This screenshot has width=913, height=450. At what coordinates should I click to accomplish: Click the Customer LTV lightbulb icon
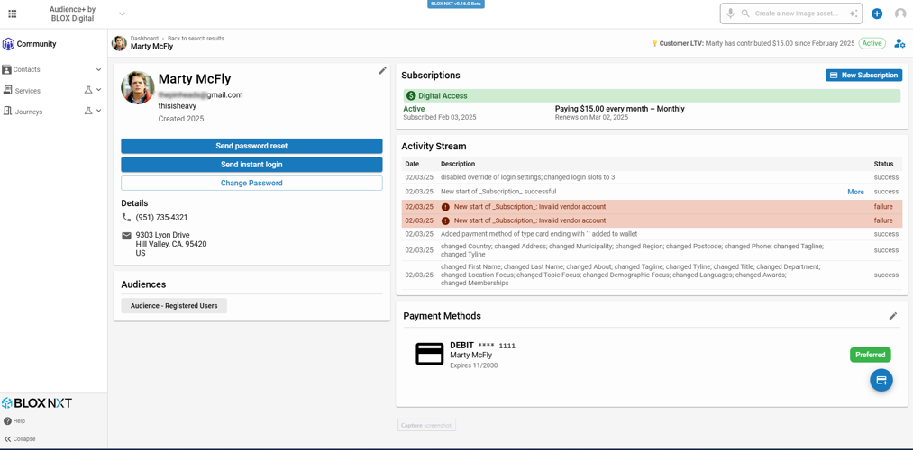[x=654, y=43]
